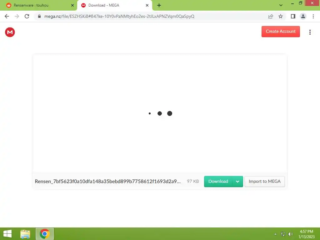
Task: Restore down the Chrome window
Action: (x=300, y=3)
